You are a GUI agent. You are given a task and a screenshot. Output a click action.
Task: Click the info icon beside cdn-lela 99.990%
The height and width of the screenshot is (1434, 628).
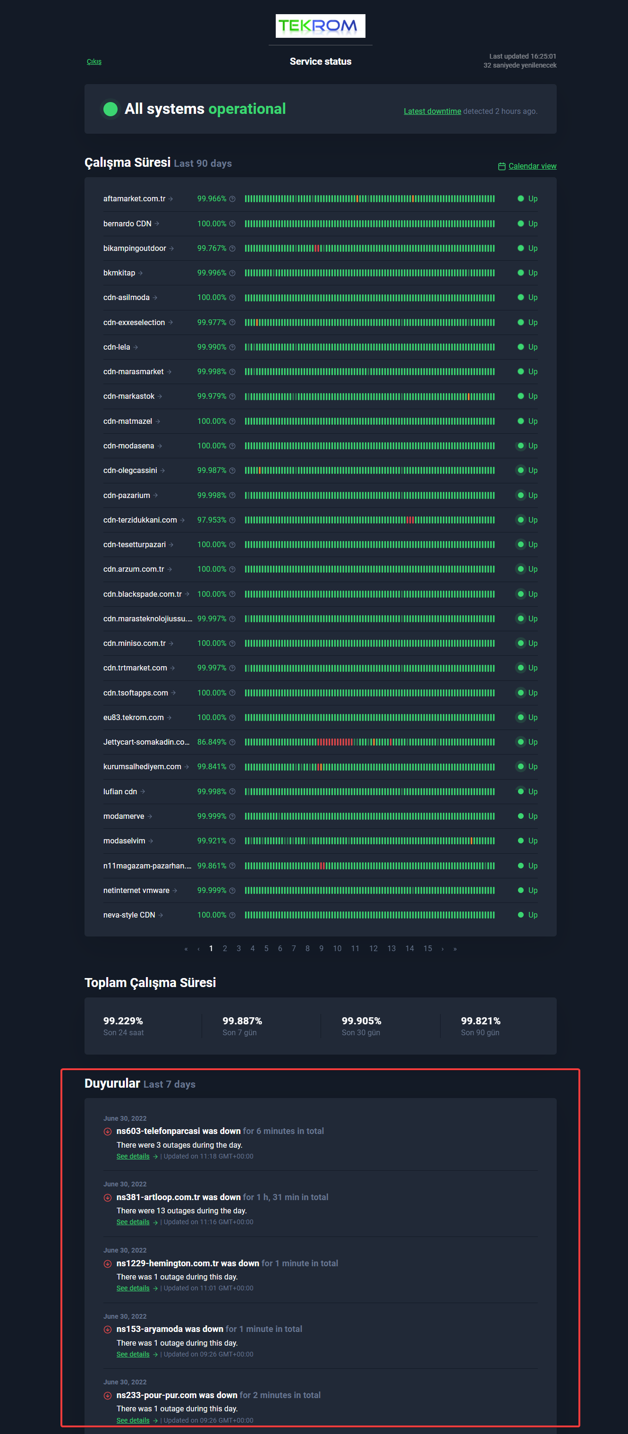click(x=232, y=347)
